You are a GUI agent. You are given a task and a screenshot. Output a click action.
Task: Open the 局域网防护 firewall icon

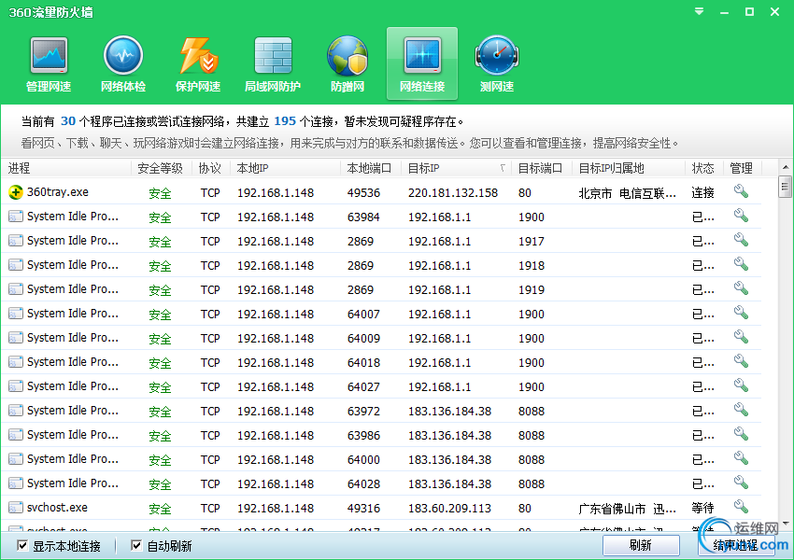click(273, 64)
